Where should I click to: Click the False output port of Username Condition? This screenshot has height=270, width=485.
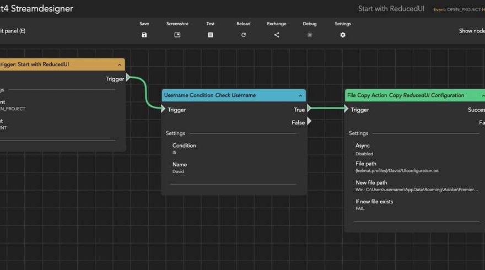click(309, 122)
